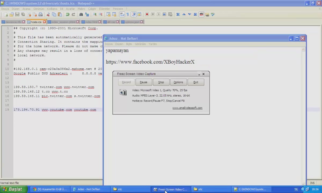Open the Eklentiler menu
Image resolution: width=322 pixels, height=193 pixels.
(104, 9)
